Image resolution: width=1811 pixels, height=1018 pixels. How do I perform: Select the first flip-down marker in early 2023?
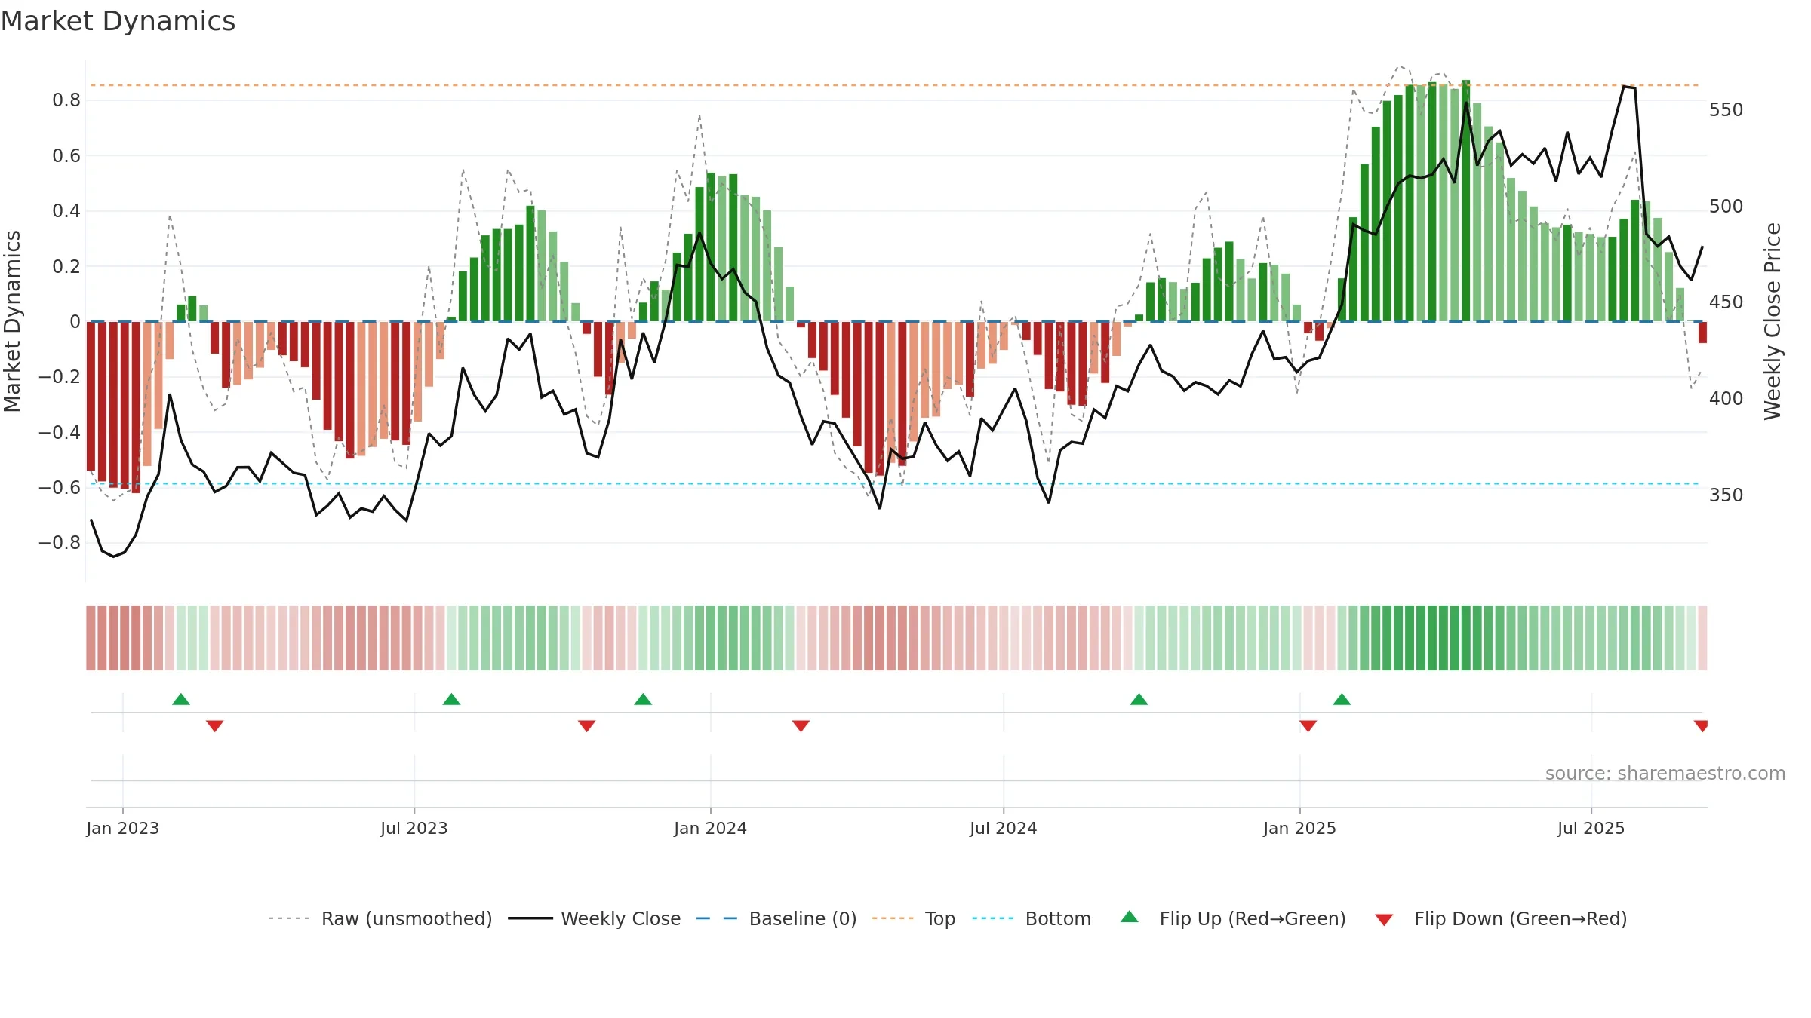pos(215,726)
